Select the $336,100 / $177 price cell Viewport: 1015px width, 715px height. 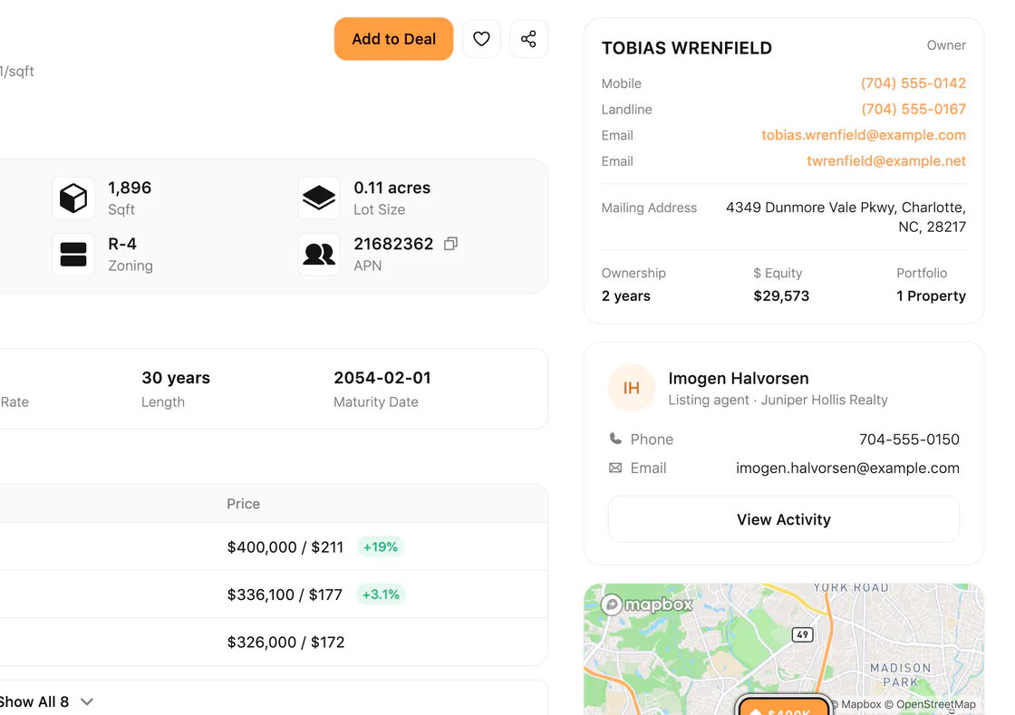coord(285,594)
